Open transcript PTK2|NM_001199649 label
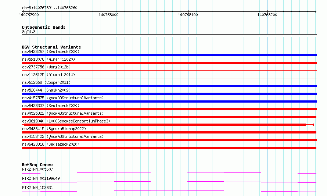 click(x=41, y=178)
